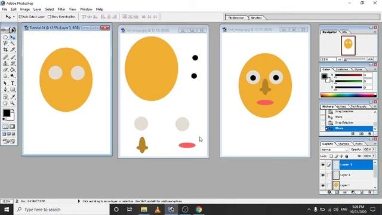Select the History Brush tool
The height and width of the screenshot is (215, 382).
click(13, 64)
